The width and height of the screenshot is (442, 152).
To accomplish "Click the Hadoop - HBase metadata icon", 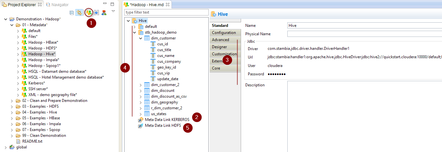I will point(24,42).
